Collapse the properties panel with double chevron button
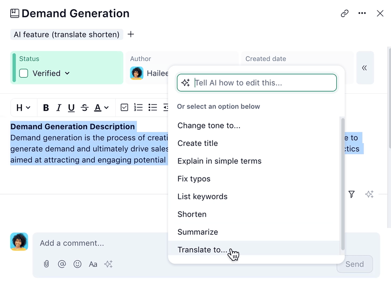 click(x=364, y=68)
